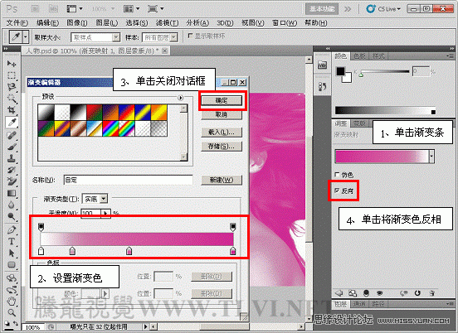
Task: Switch to the 色板 swatches tab
Action: 360,56
